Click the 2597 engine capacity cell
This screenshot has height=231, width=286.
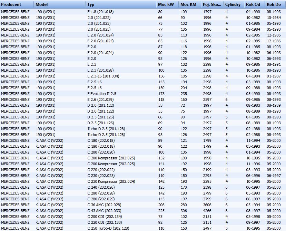point(207,99)
